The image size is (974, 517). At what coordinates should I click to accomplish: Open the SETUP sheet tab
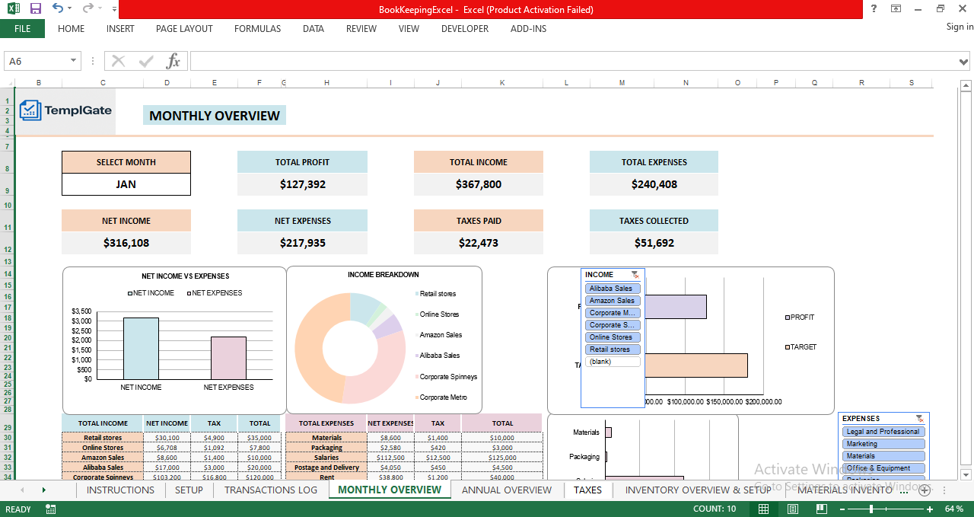(x=189, y=490)
